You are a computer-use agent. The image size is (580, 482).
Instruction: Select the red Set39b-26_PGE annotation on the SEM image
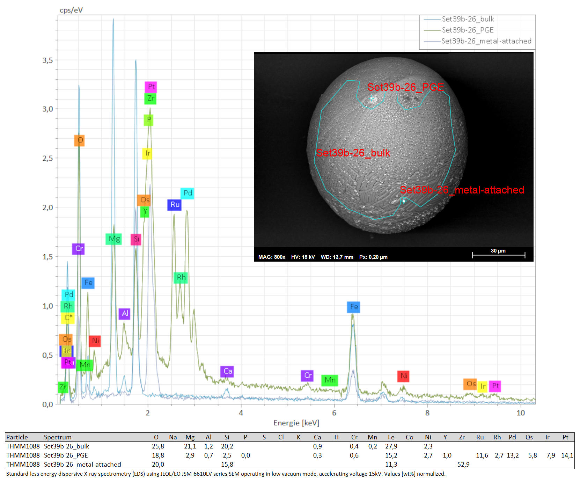pyautogui.click(x=405, y=87)
